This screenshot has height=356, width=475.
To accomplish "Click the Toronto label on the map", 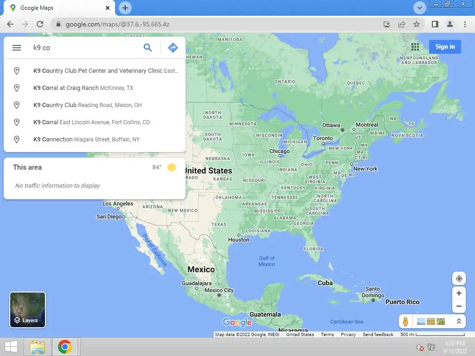I will tap(323, 138).
